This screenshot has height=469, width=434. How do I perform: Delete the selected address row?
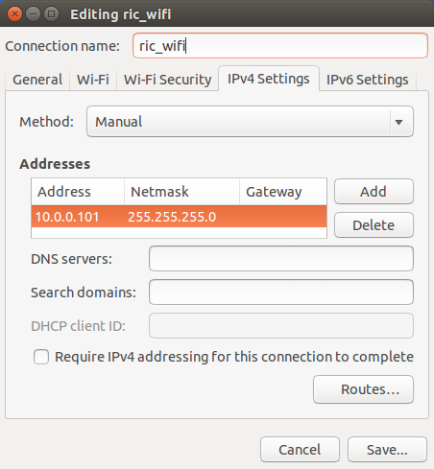click(x=374, y=225)
